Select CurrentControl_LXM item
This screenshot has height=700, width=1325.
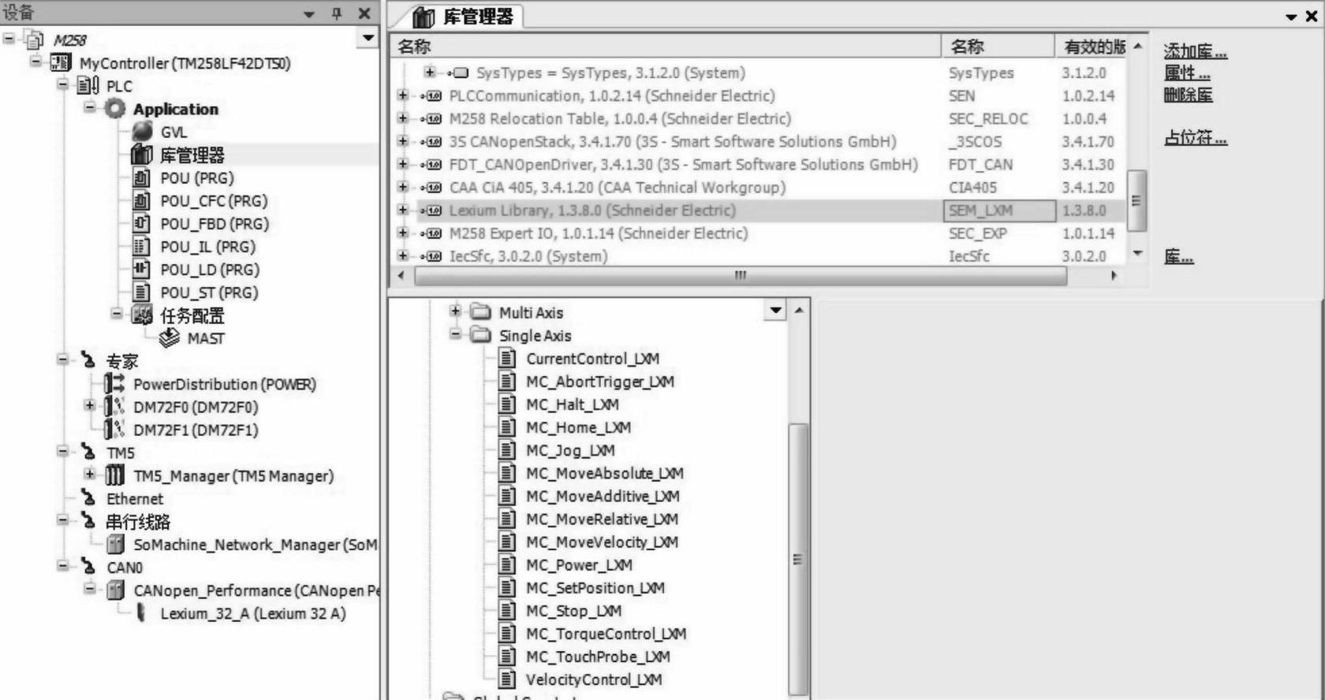point(592,359)
